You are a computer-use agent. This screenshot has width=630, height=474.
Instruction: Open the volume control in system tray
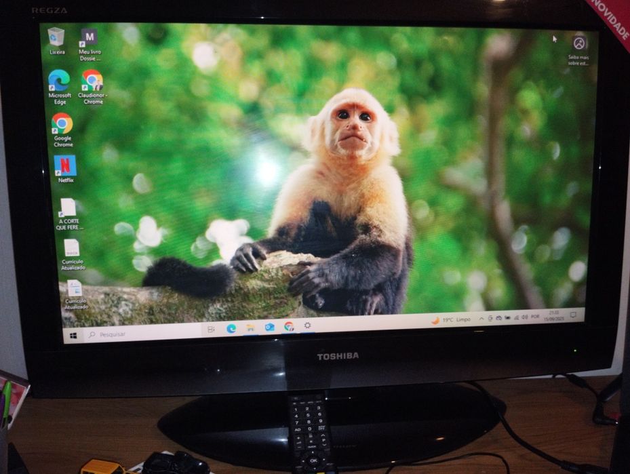[525, 317]
